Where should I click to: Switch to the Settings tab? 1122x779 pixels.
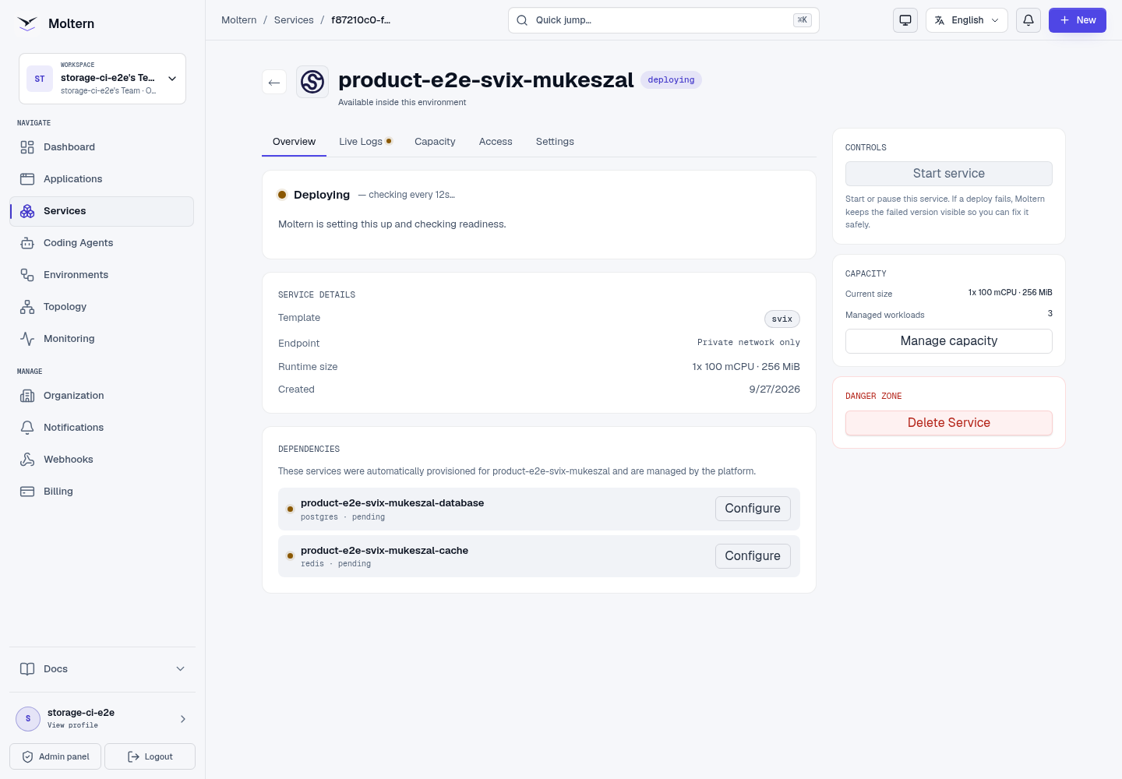pyautogui.click(x=555, y=142)
